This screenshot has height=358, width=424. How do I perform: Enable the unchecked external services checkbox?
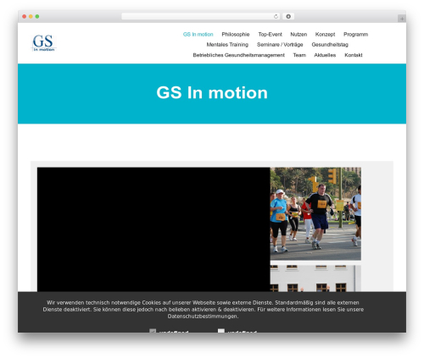(x=221, y=331)
